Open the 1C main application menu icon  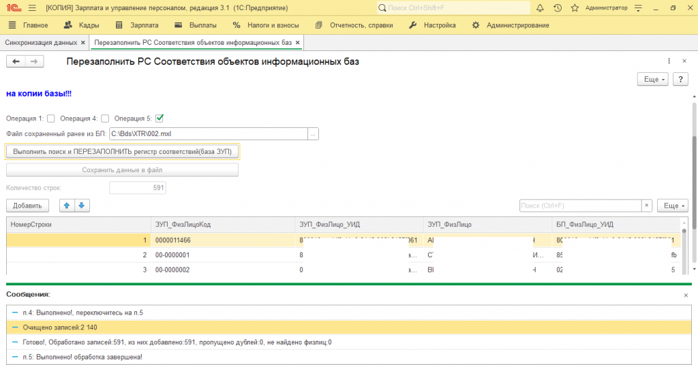(x=14, y=8)
